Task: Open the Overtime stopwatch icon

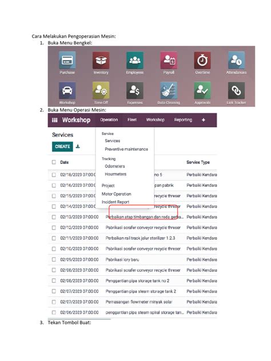Action: tap(202, 61)
